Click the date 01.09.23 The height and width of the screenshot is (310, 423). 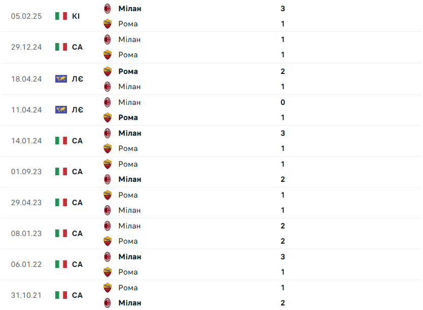point(26,172)
